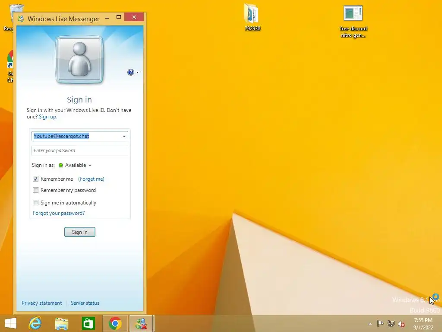Click the default user avatar picture
The image size is (442, 332).
tap(79, 60)
